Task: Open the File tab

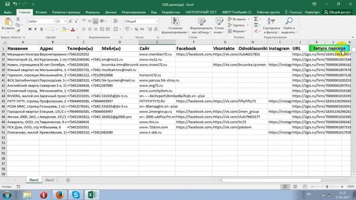Action: (7, 12)
